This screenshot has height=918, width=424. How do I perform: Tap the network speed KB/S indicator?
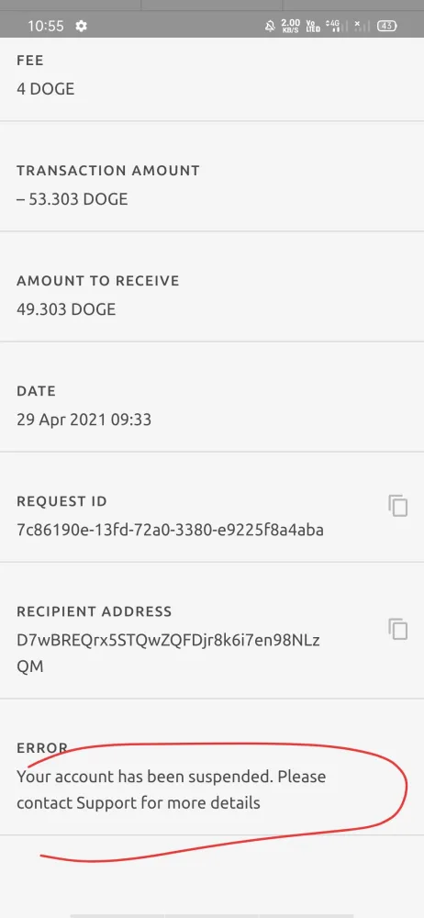(x=291, y=26)
